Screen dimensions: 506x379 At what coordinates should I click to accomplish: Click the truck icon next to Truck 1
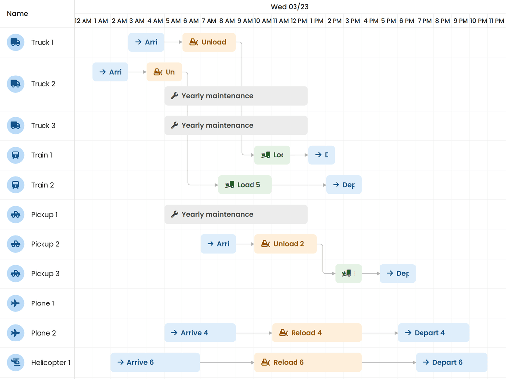(x=15, y=42)
